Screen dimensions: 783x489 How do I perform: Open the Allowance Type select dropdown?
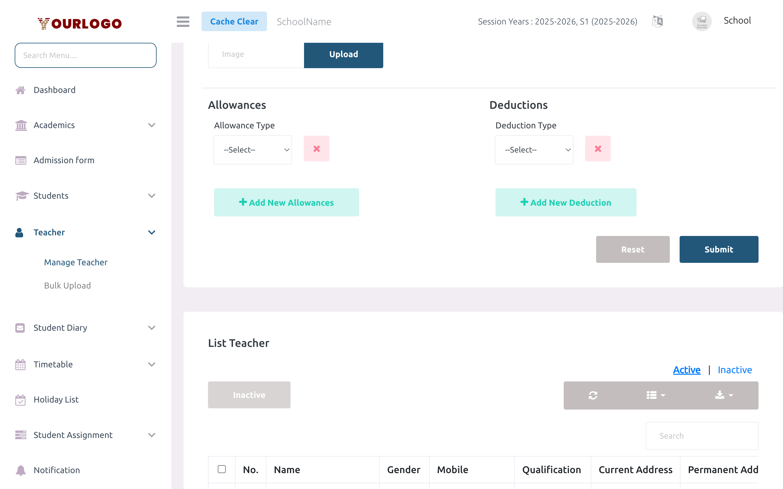(x=253, y=149)
